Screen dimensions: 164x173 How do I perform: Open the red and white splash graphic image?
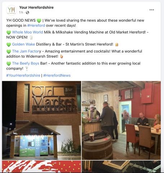41,167
